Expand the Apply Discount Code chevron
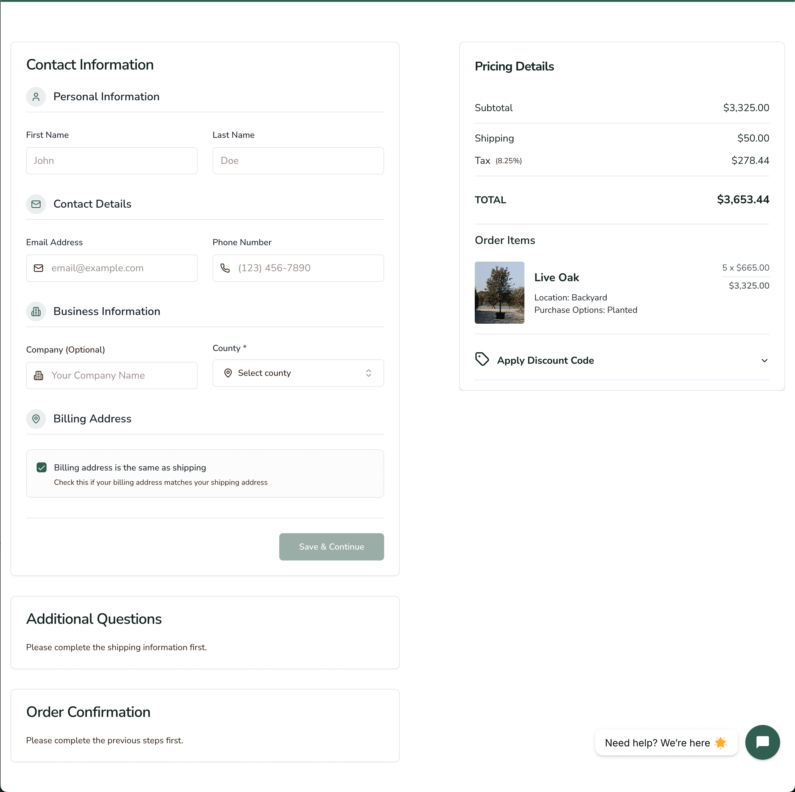This screenshot has width=795, height=792. [764, 361]
